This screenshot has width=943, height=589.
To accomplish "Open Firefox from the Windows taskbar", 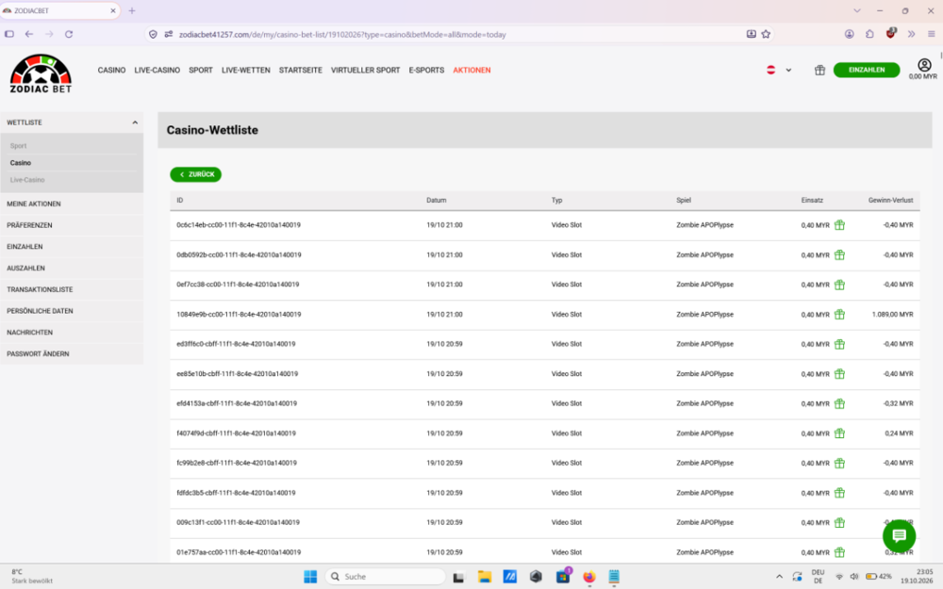I will (x=588, y=577).
